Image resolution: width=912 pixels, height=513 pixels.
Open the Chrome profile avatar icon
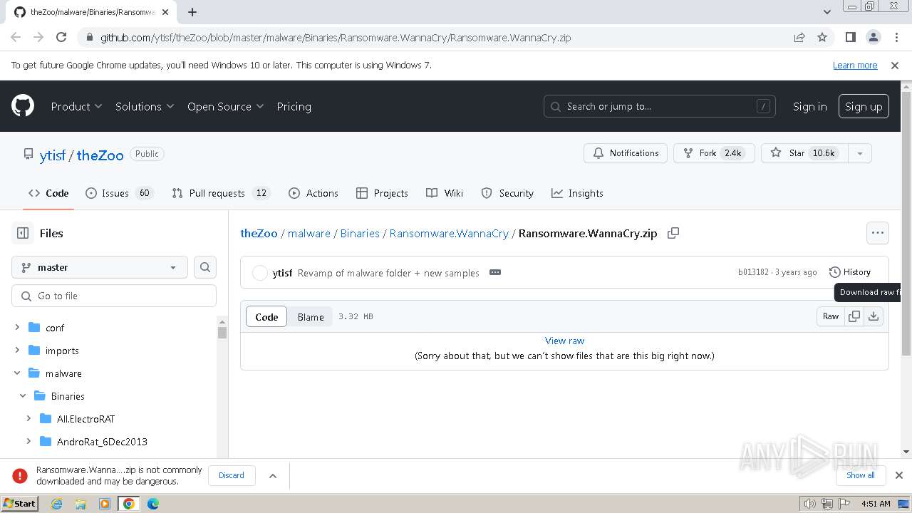[873, 37]
